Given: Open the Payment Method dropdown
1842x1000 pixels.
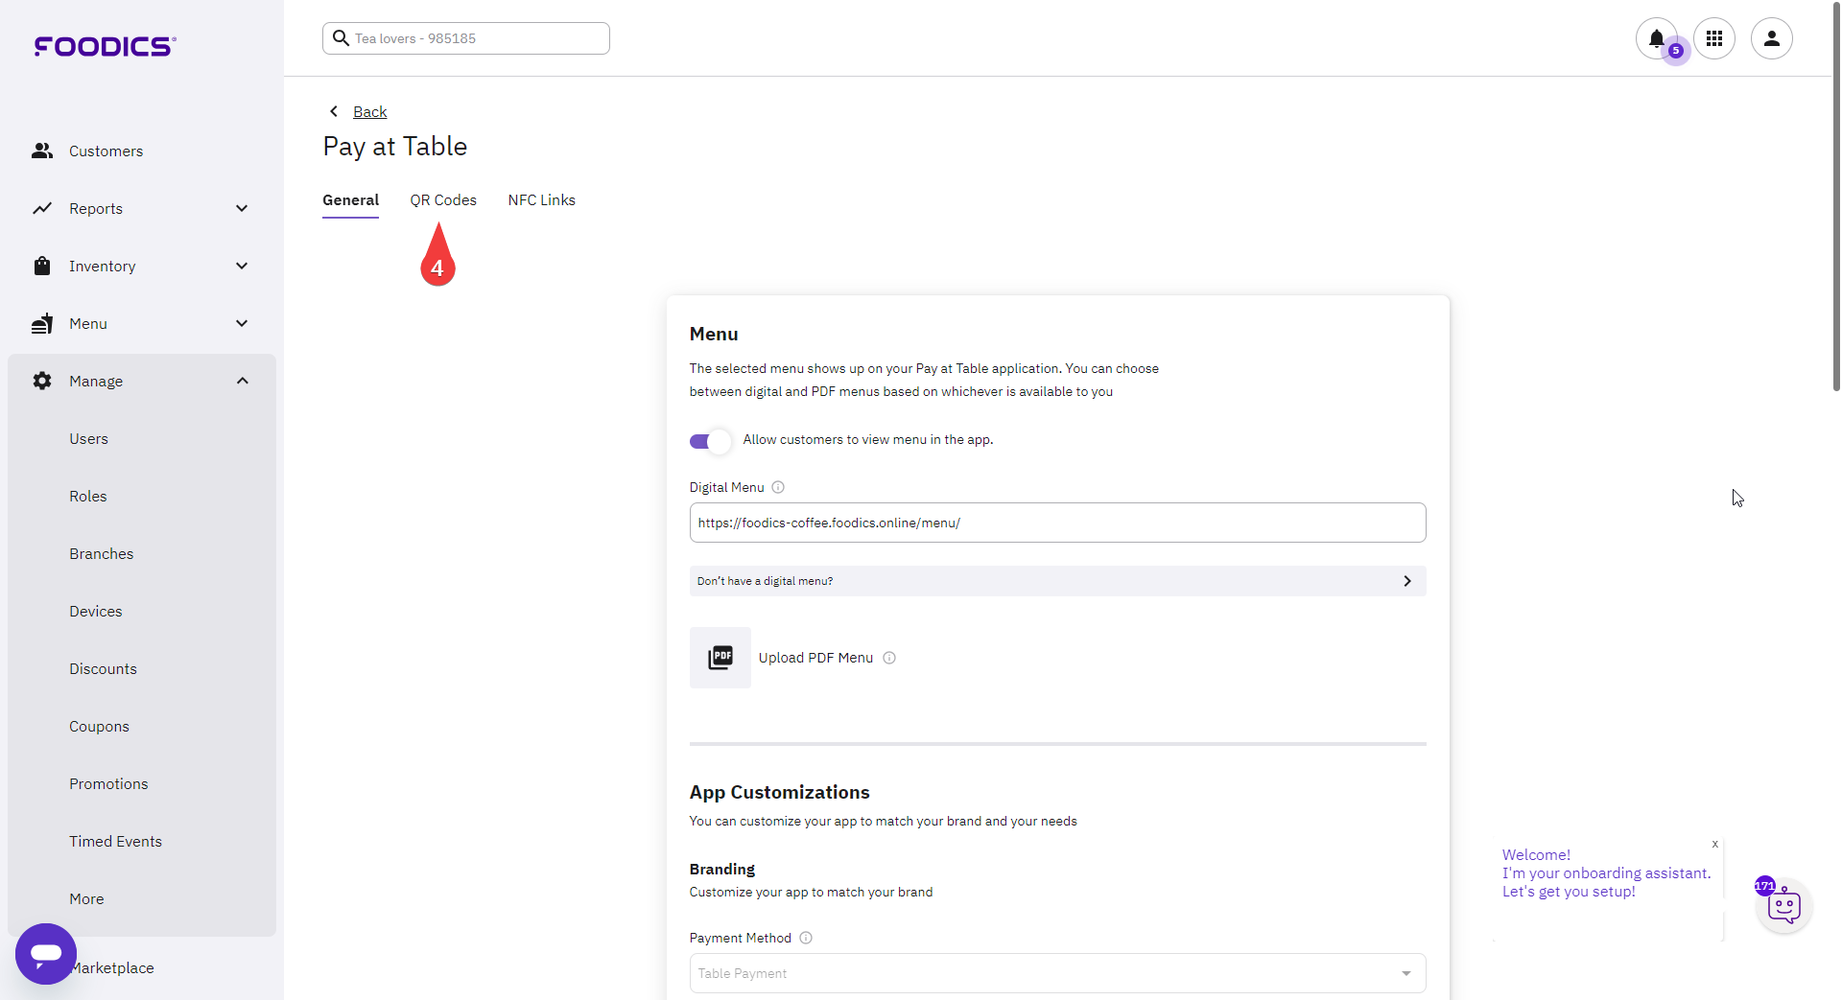Looking at the screenshot, I should (1056, 973).
